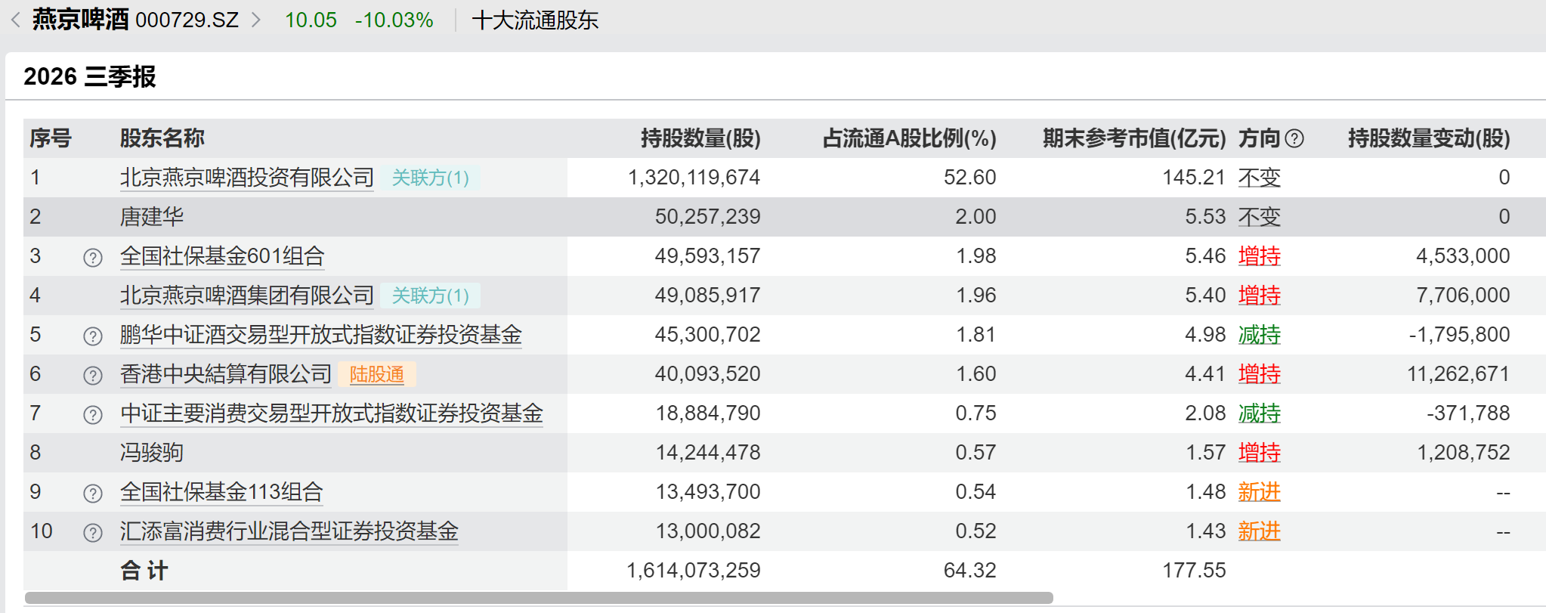Viewport: 1546px width, 613px height.
Task: Click the 合计 total row label
Action: point(144,571)
